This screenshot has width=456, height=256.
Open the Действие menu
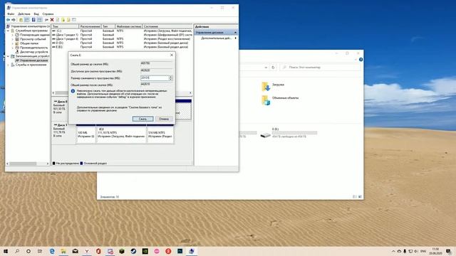point(24,14)
